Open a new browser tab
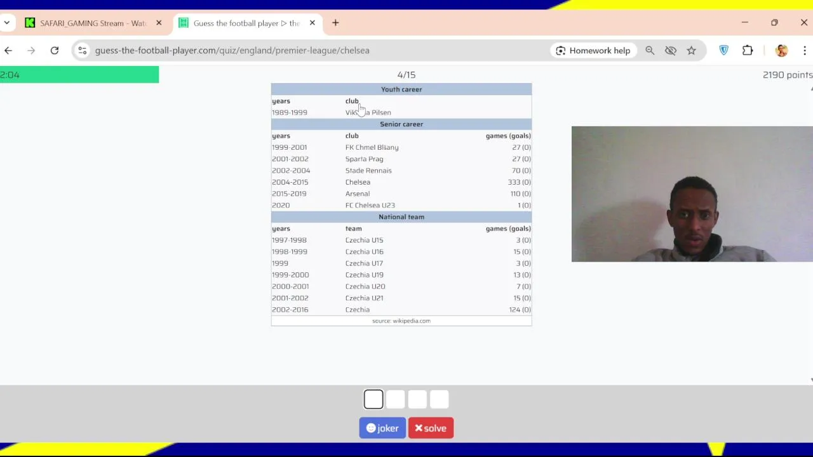813x457 pixels. tap(335, 23)
